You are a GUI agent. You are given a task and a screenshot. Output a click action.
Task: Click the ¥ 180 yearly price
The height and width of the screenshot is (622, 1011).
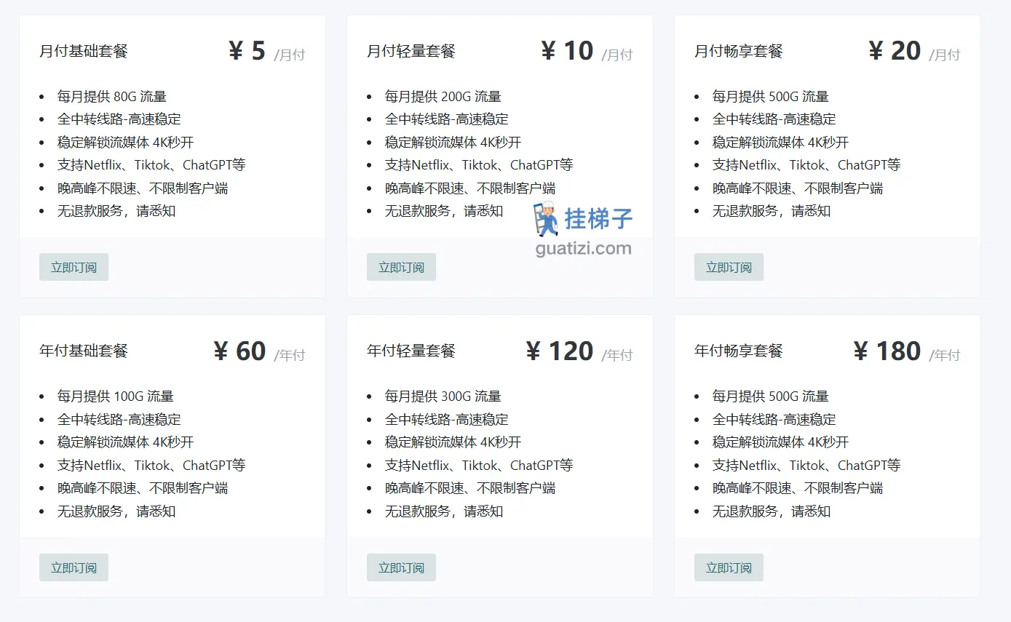pyautogui.click(x=887, y=351)
